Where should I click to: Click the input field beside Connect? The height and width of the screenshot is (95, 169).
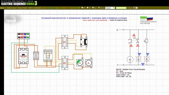[x=121, y=8]
